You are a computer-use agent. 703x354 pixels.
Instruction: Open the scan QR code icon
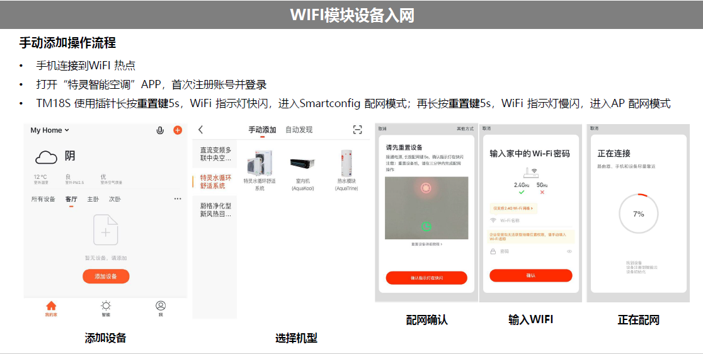357,130
